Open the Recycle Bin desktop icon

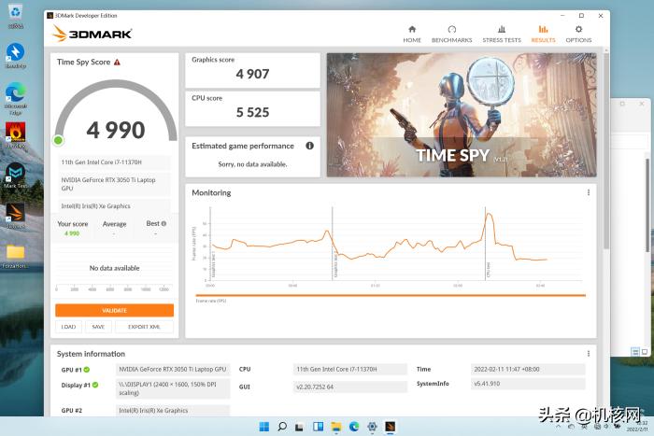point(16,16)
